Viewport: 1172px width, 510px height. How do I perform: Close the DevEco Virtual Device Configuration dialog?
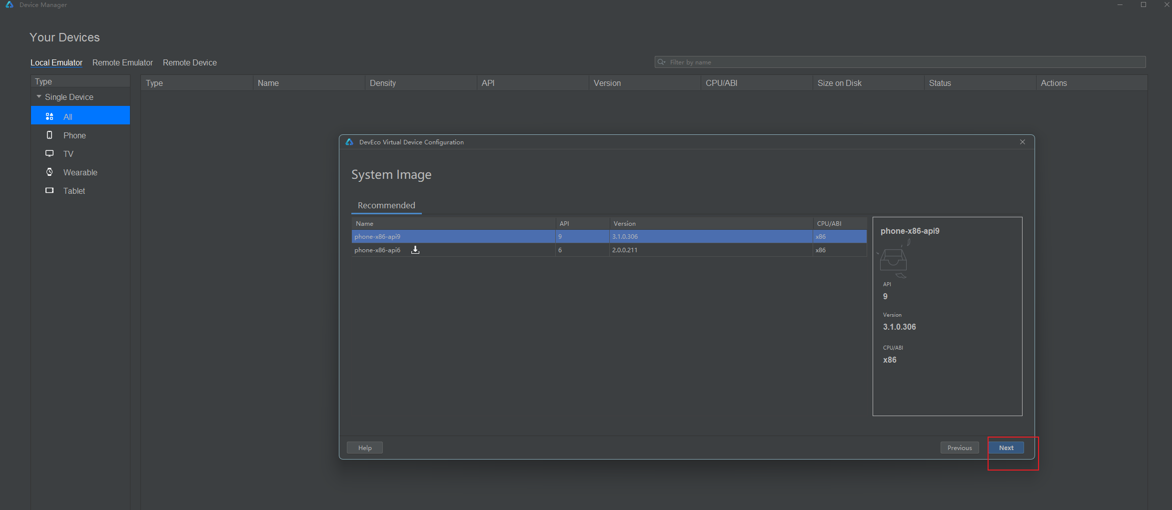1023,142
